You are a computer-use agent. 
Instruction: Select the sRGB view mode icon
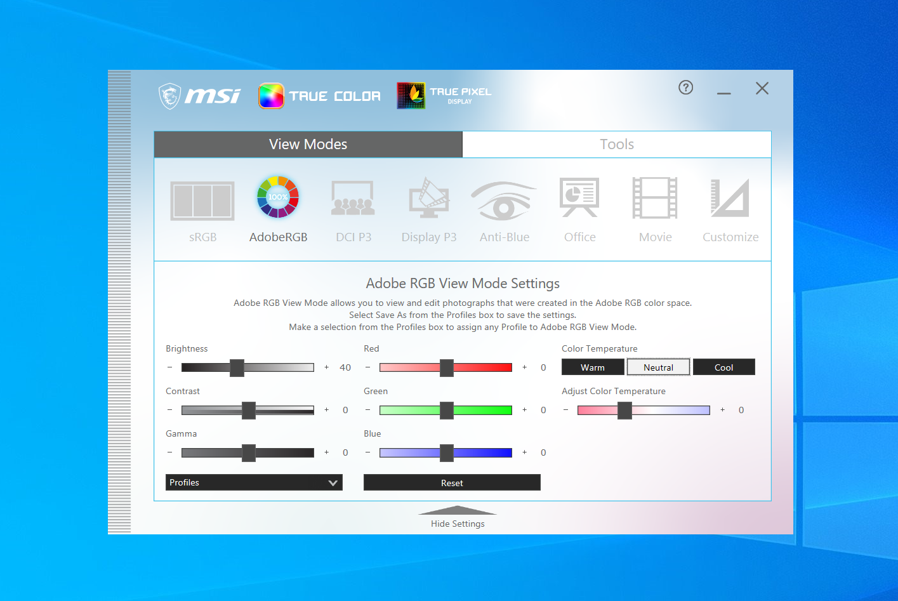pos(202,201)
